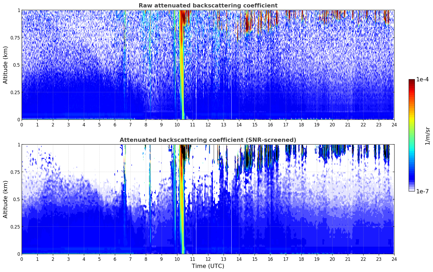Click altitude tick "0.75" on the raw plot
The image size is (433, 272).
coord(15,38)
